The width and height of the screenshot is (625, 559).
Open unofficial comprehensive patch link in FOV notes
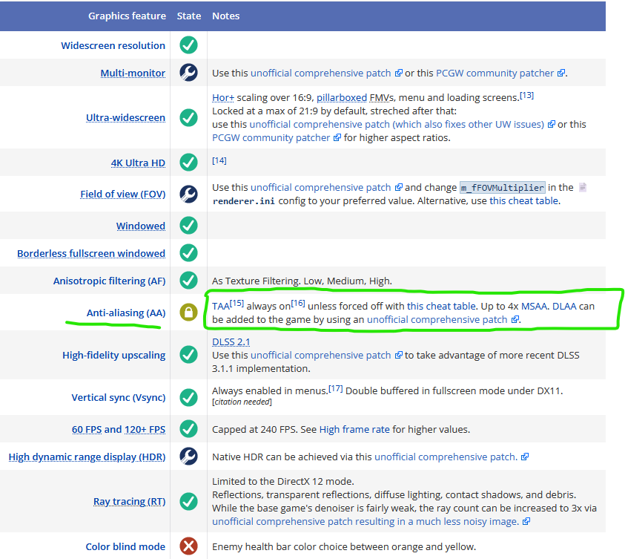coord(326,188)
